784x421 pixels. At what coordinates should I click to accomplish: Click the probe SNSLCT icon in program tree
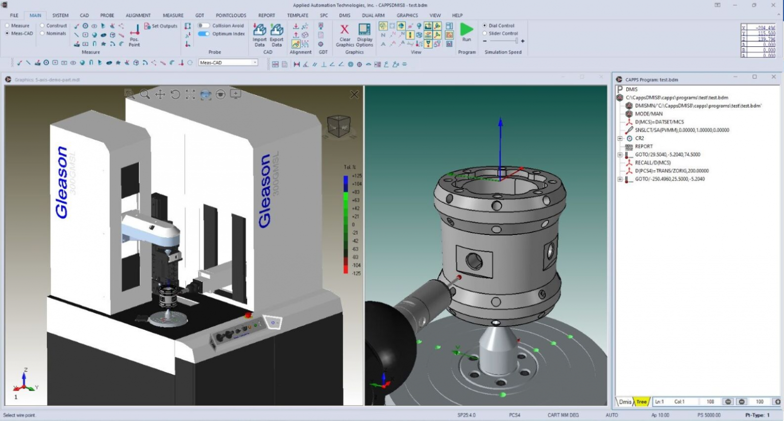[x=629, y=130]
